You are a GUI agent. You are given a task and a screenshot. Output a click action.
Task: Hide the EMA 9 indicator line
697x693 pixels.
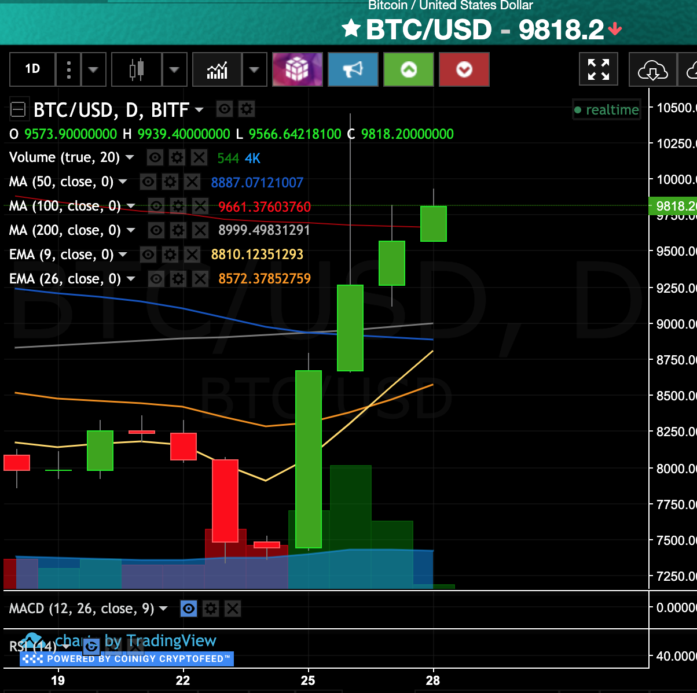click(x=148, y=255)
